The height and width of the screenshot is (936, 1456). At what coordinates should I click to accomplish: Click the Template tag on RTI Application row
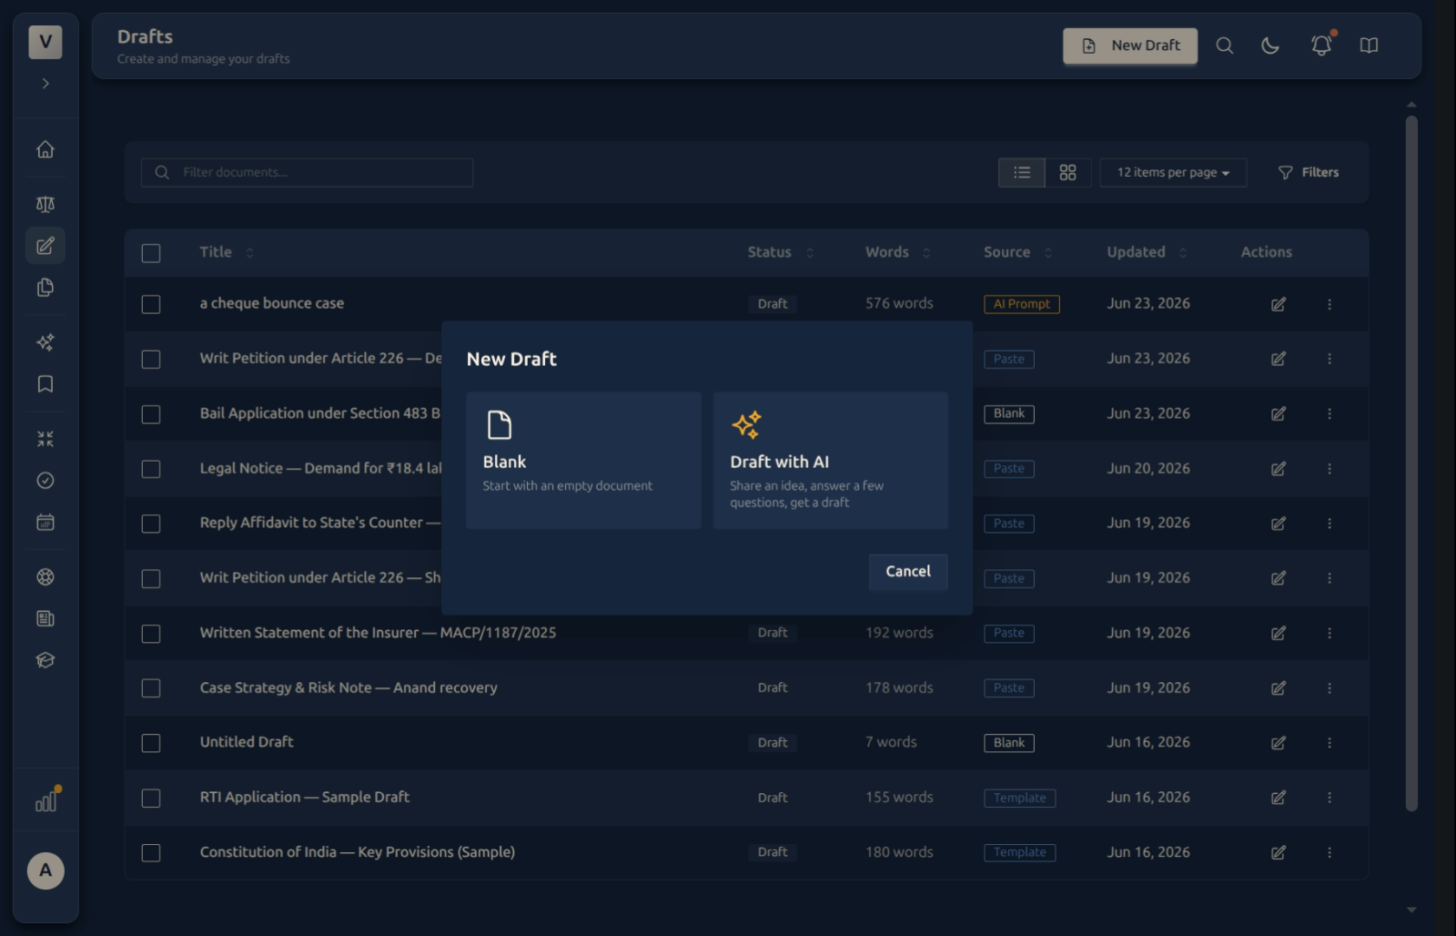pos(1019,799)
